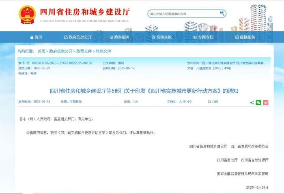Click signatory 四川省住房和城乡建设厅 in the body
The image size is (284, 194).
click(x=208, y=146)
